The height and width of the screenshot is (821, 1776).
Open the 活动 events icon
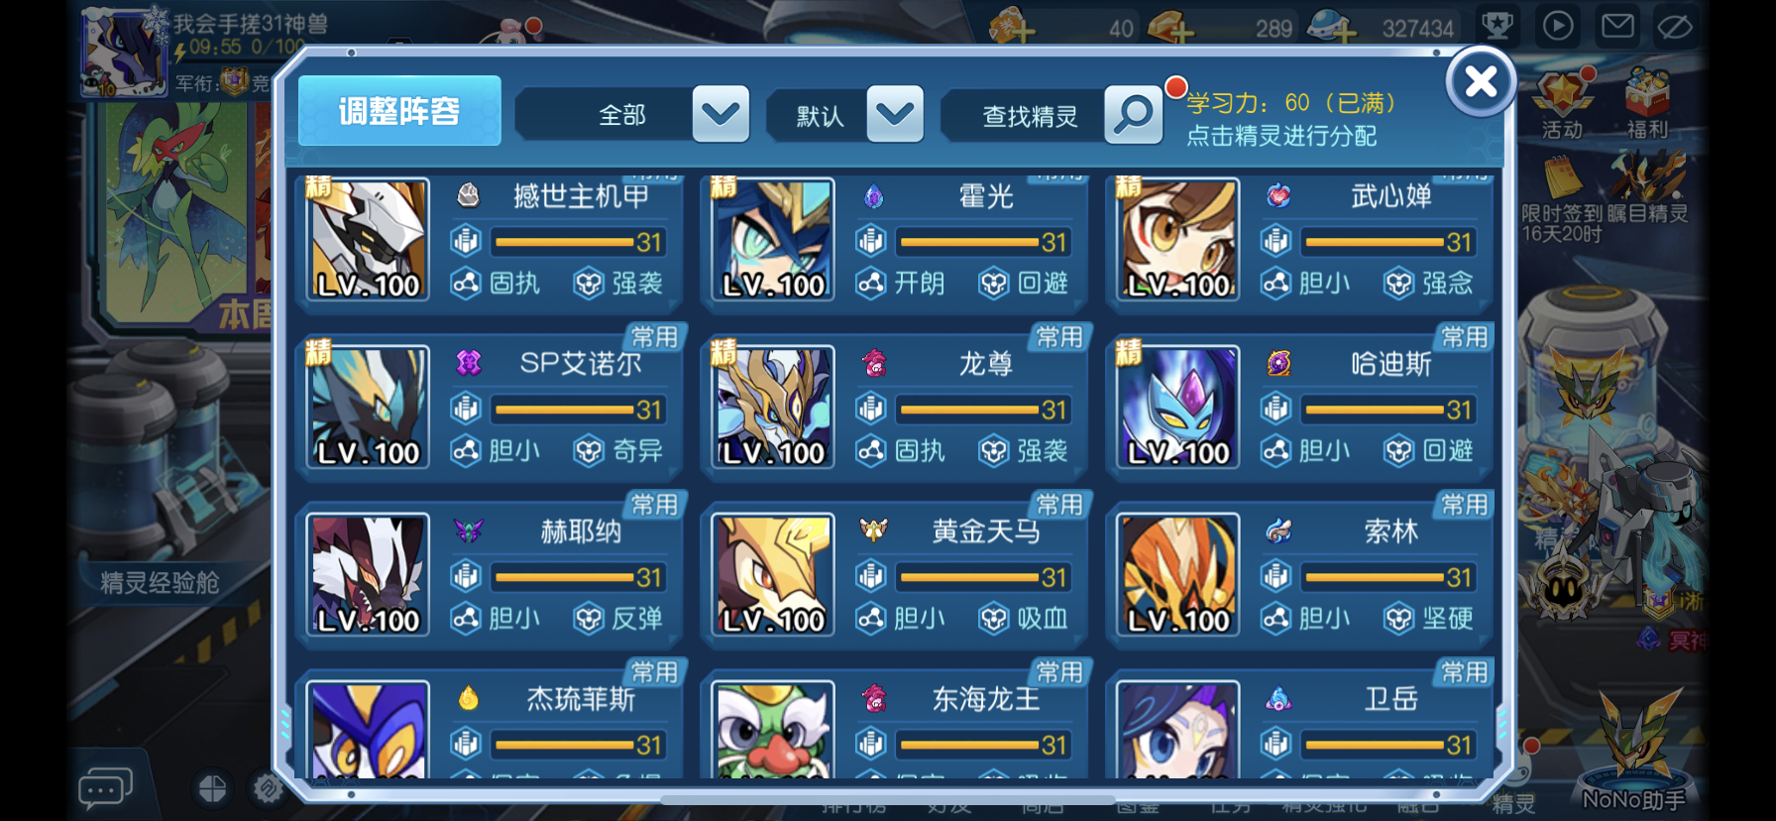click(1563, 104)
